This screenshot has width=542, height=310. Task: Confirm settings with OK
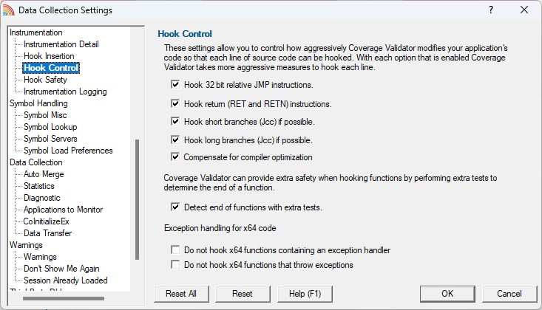[x=447, y=294]
